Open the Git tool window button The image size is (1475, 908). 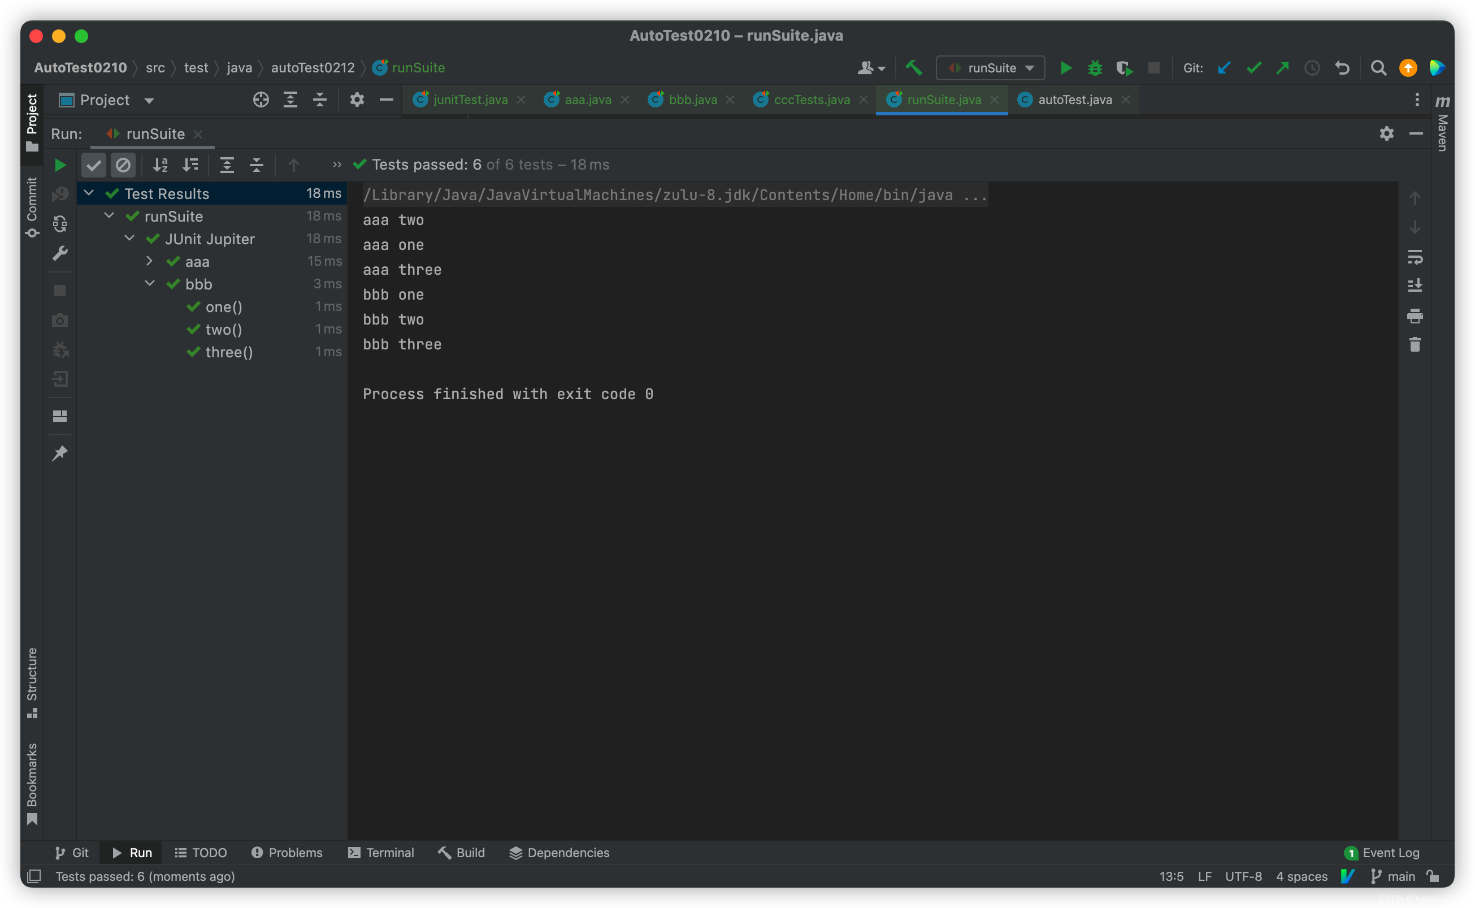pyautogui.click(x=71, y=853)
